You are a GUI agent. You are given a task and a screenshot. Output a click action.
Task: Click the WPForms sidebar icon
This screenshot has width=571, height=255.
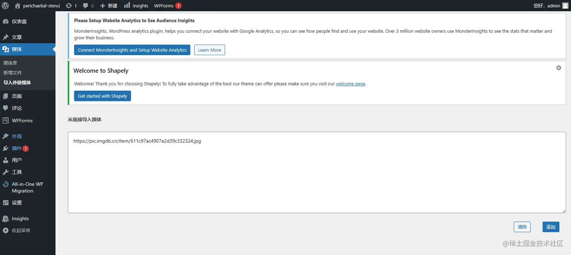[6, 121]
